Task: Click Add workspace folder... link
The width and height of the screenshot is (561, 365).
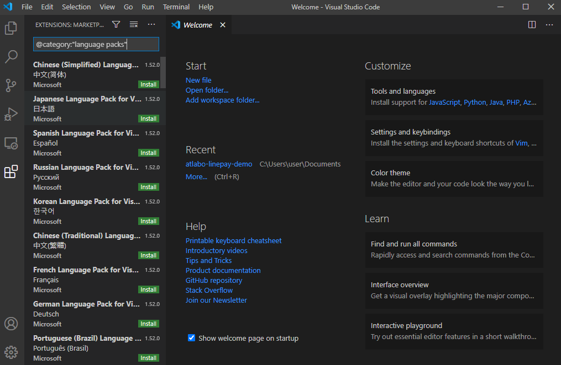Action: 223,100
